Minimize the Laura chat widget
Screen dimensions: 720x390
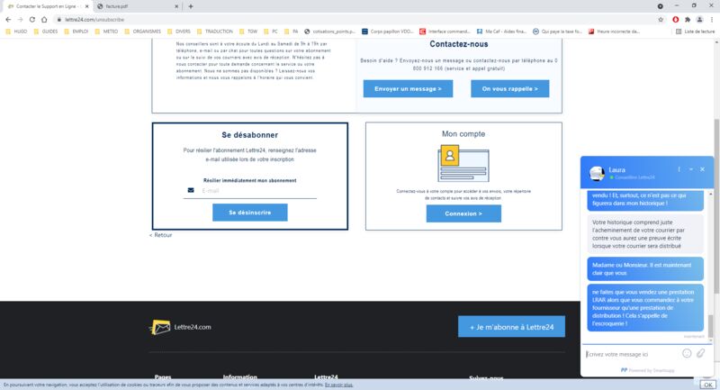(x=690, y=169)
